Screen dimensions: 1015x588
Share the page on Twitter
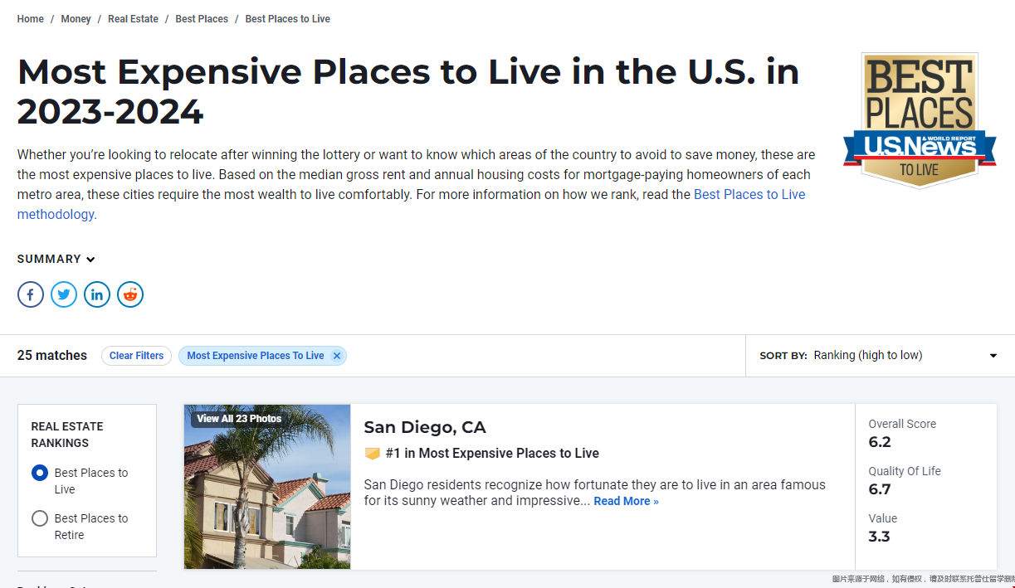[64, 294]
